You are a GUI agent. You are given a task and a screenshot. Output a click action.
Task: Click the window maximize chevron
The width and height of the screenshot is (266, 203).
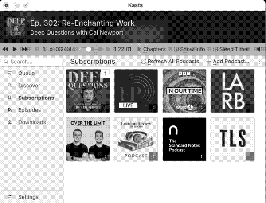(x=26, y=6)
